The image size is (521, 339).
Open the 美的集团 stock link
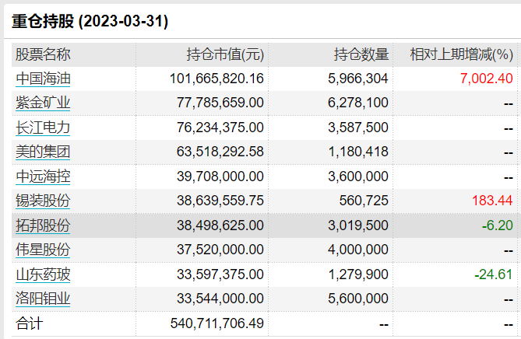pos(43,152)
